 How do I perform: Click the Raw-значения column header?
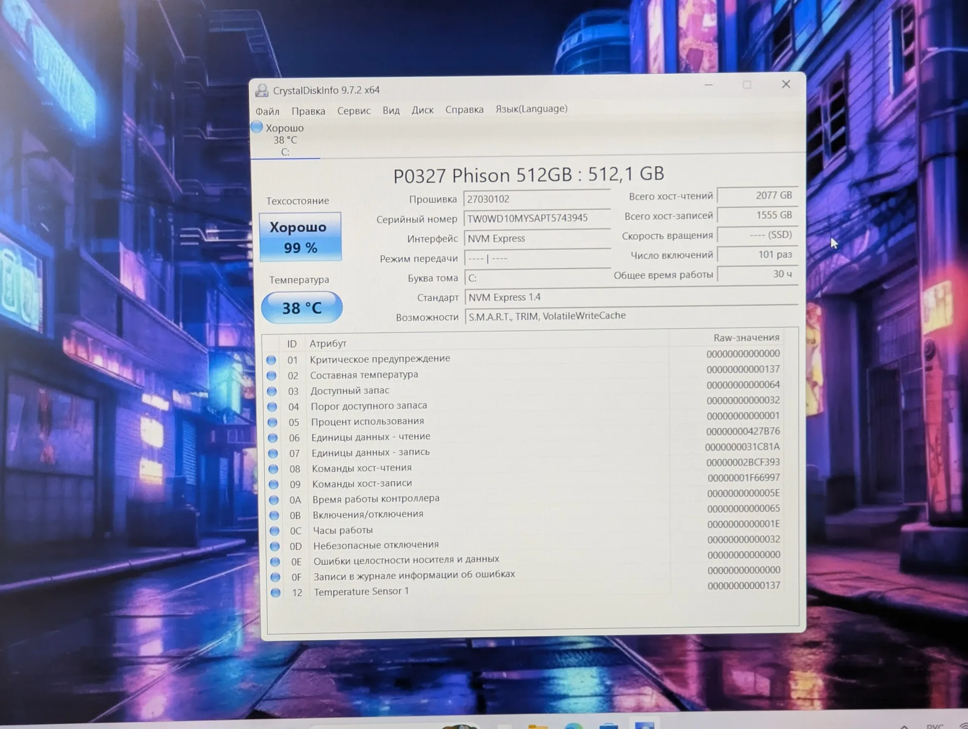tap(746, 338)
